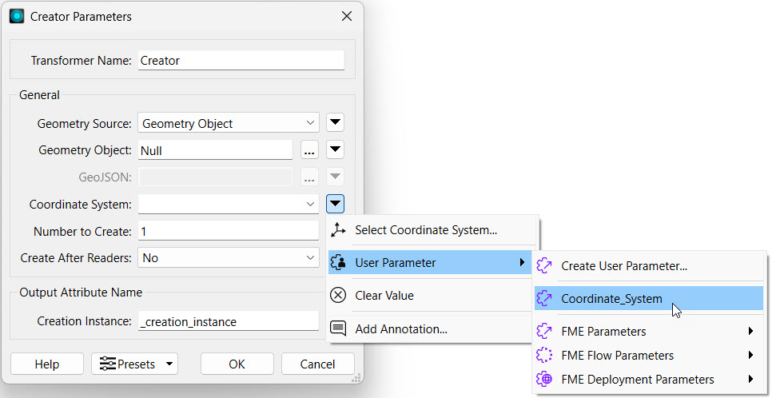This screenshot has height=398, width=772.
Task: Click the Cancel button
Action: pyautogui.click(x=317, y=364)
